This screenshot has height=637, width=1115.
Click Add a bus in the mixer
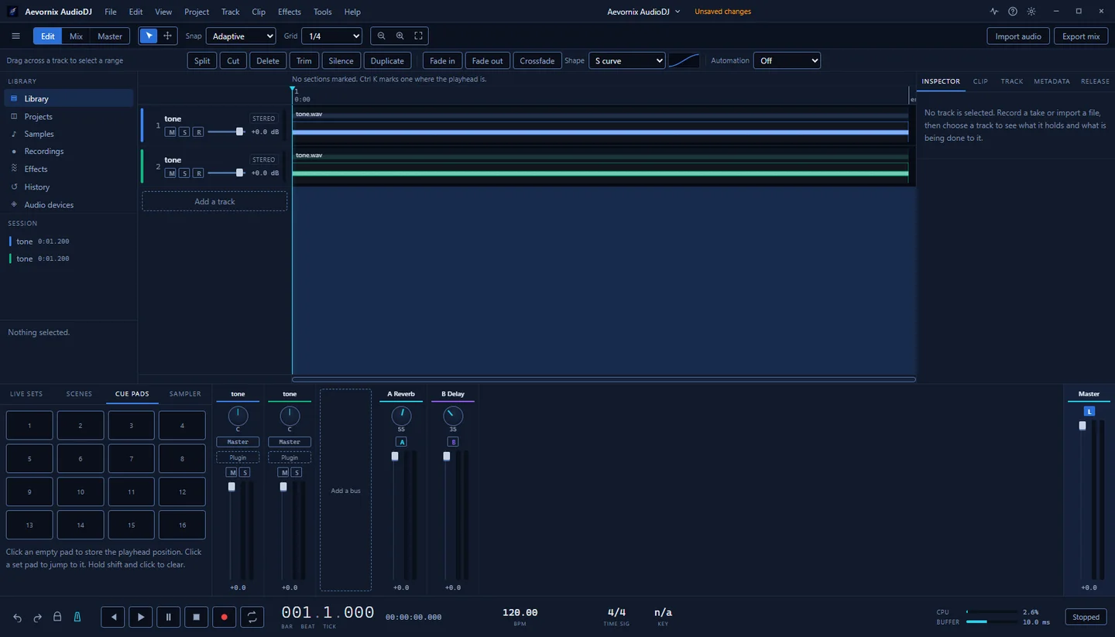pos(345,491)
